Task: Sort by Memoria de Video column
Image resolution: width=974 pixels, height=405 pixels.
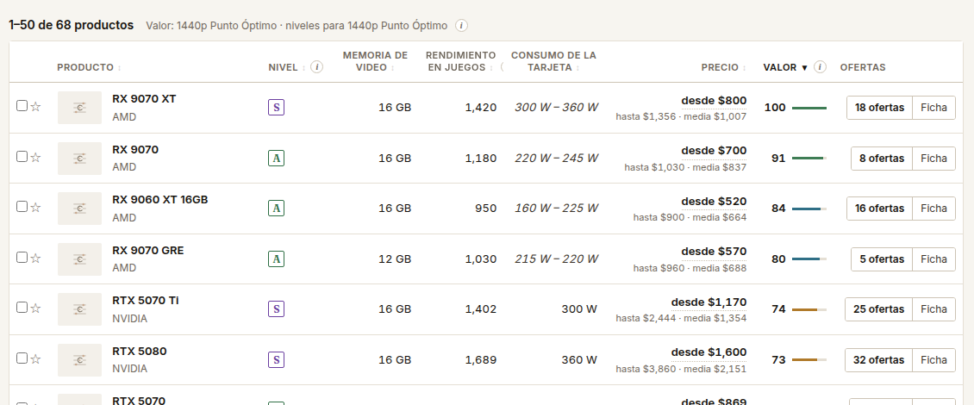Action: 375,61
